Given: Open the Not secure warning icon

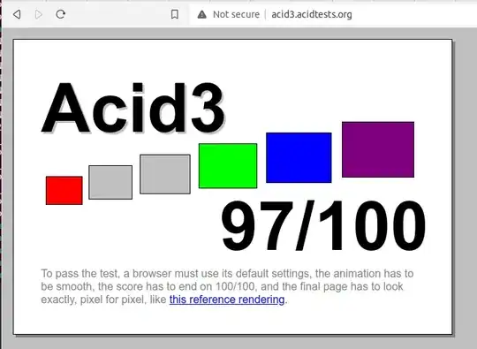Looking at the screenshot, I should (x=202, y=14).
